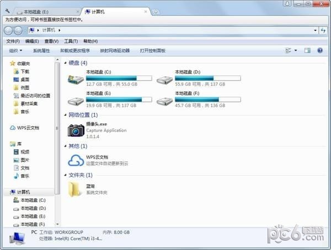Open 音乐 library under 库
Image resolution: width=331 pixels, height=250 pixels.
tap(22, 176)
